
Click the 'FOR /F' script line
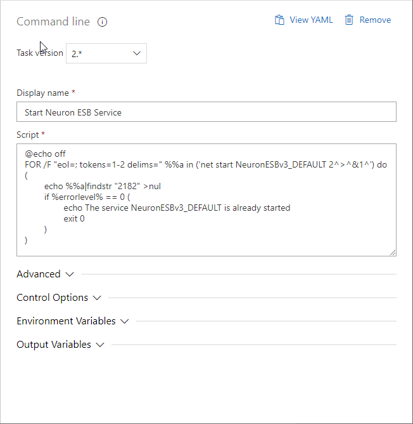206,164
